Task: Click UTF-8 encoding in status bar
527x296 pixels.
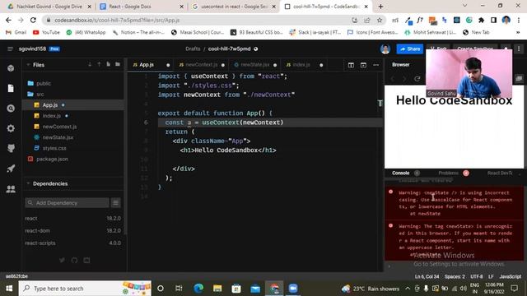Action: pyautogui.click(x=477, y=276)
